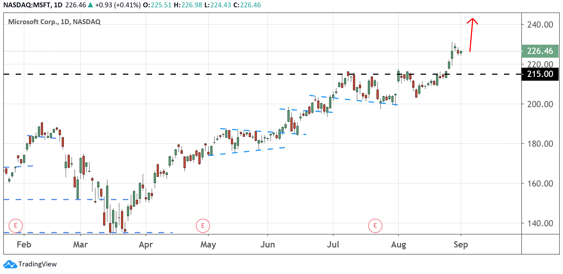Click the Mar label on time axis

[80, 244]
